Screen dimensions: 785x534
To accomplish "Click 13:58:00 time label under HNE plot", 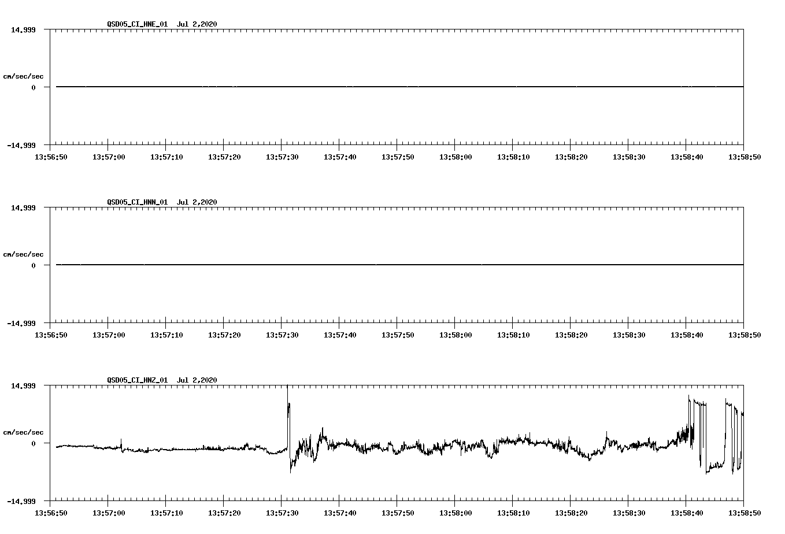I will tap(456, 157).
